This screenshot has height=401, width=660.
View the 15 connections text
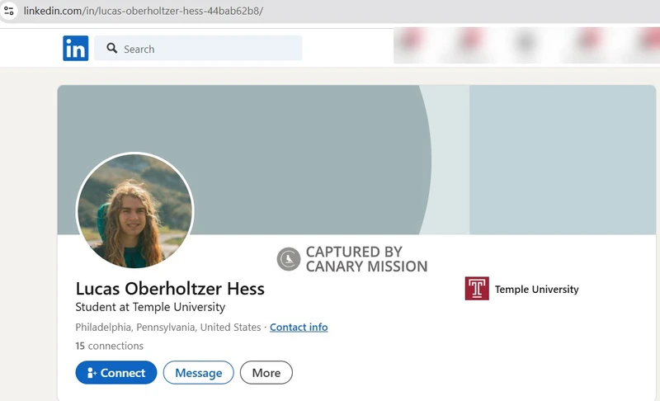coord(110,346)
